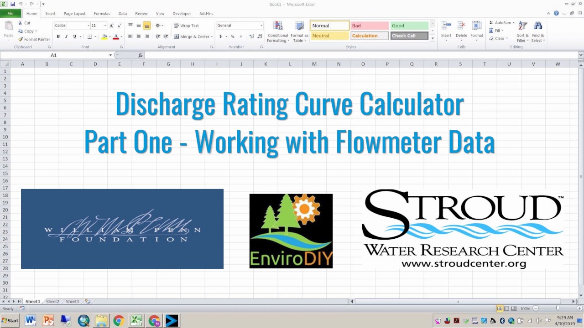584x328 pixels.
Task: Increase font size with Grow Font
Action: [x=111, y=26]
